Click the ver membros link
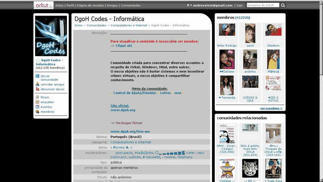The image size is (323, 182). coord(271,108)
